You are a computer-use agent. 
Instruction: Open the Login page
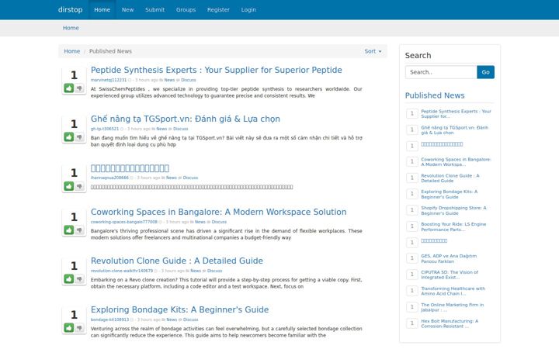[x=248, y=9]
